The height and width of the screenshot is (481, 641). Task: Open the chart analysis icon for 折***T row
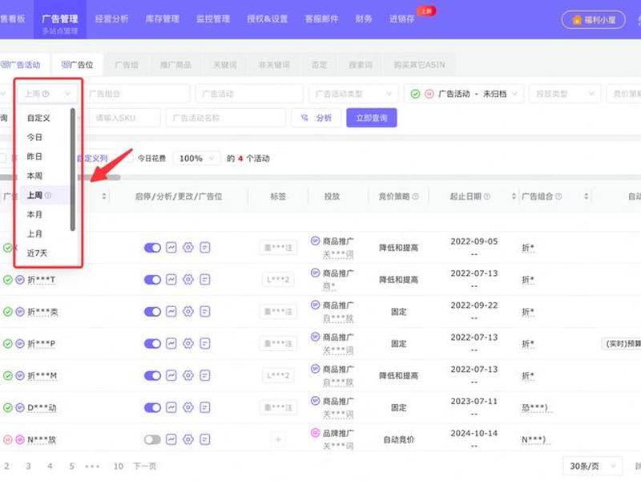click(x=171, y=280)
